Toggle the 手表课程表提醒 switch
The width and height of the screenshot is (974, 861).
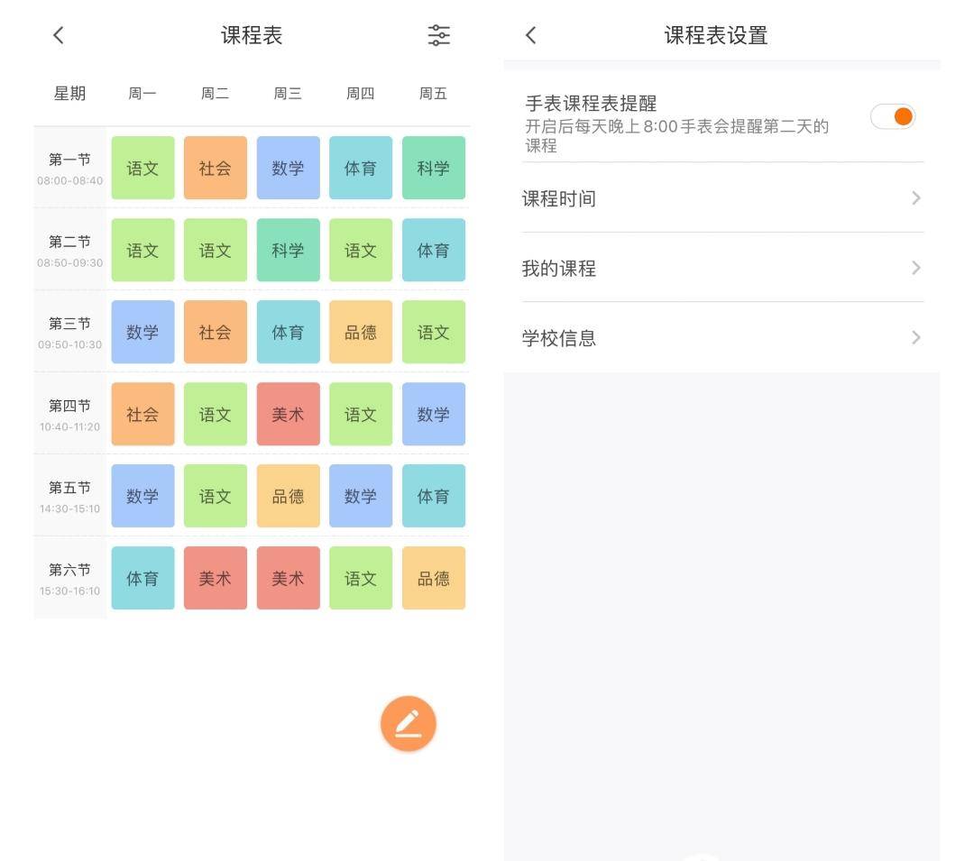[x=892, y=116]
